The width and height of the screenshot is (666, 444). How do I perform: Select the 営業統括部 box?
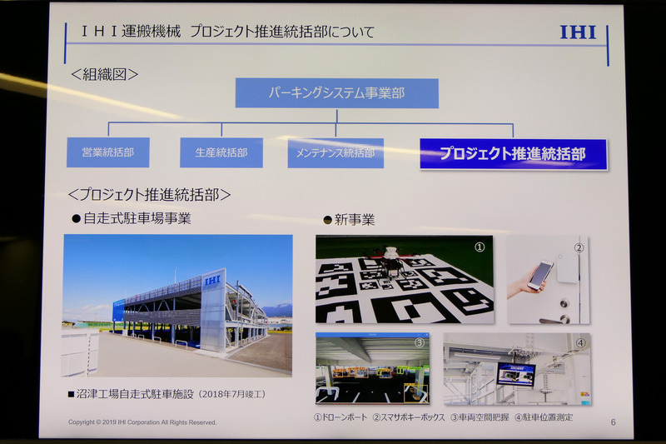pyautogui.click(x=107, y=152)
